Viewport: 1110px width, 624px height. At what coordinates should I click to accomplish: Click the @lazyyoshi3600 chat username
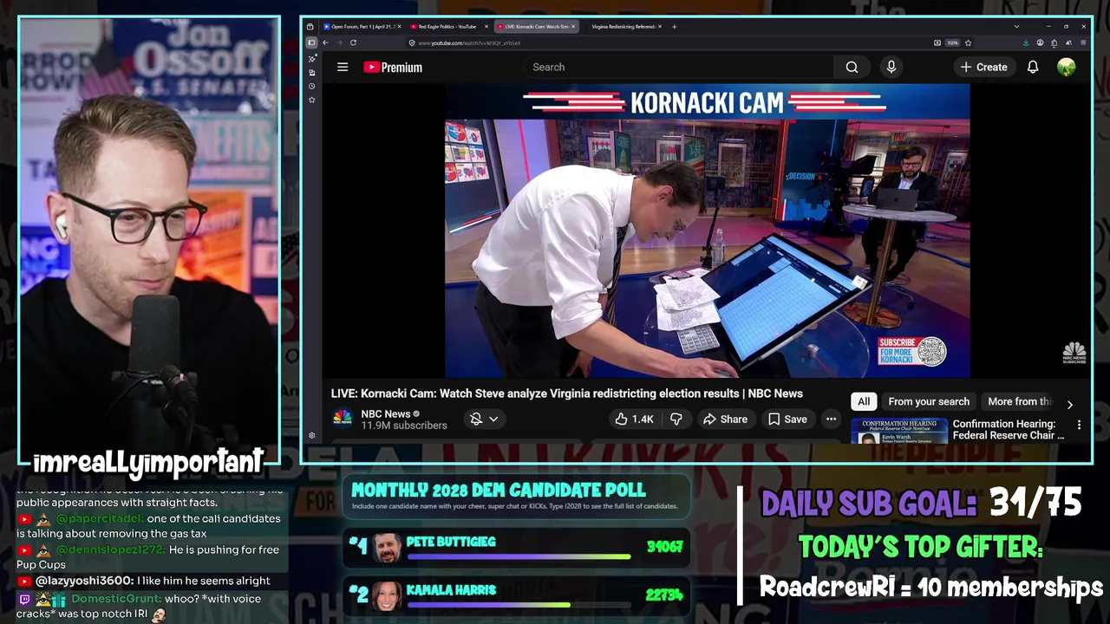84,581
